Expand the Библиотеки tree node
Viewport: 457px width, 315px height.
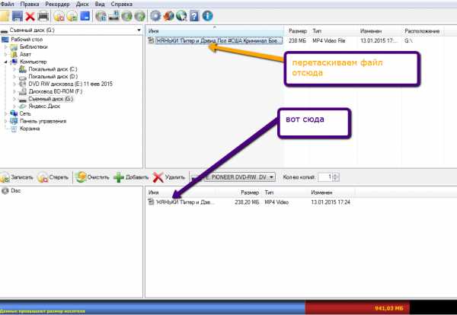tap(6, 47)
